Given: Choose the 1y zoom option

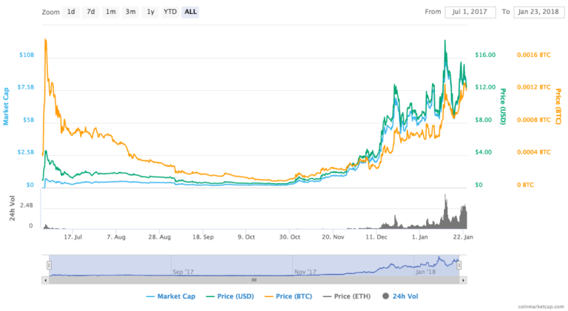Looking at the screenshot, I should pos(150,12).
